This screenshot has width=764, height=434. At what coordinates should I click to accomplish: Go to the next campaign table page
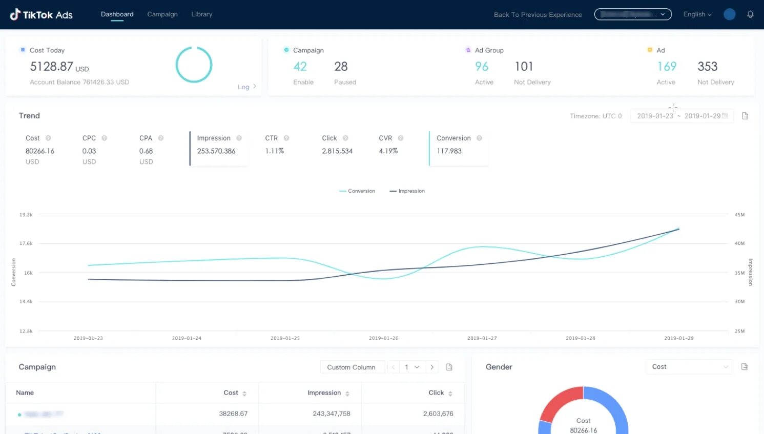(x=432, y=367)
